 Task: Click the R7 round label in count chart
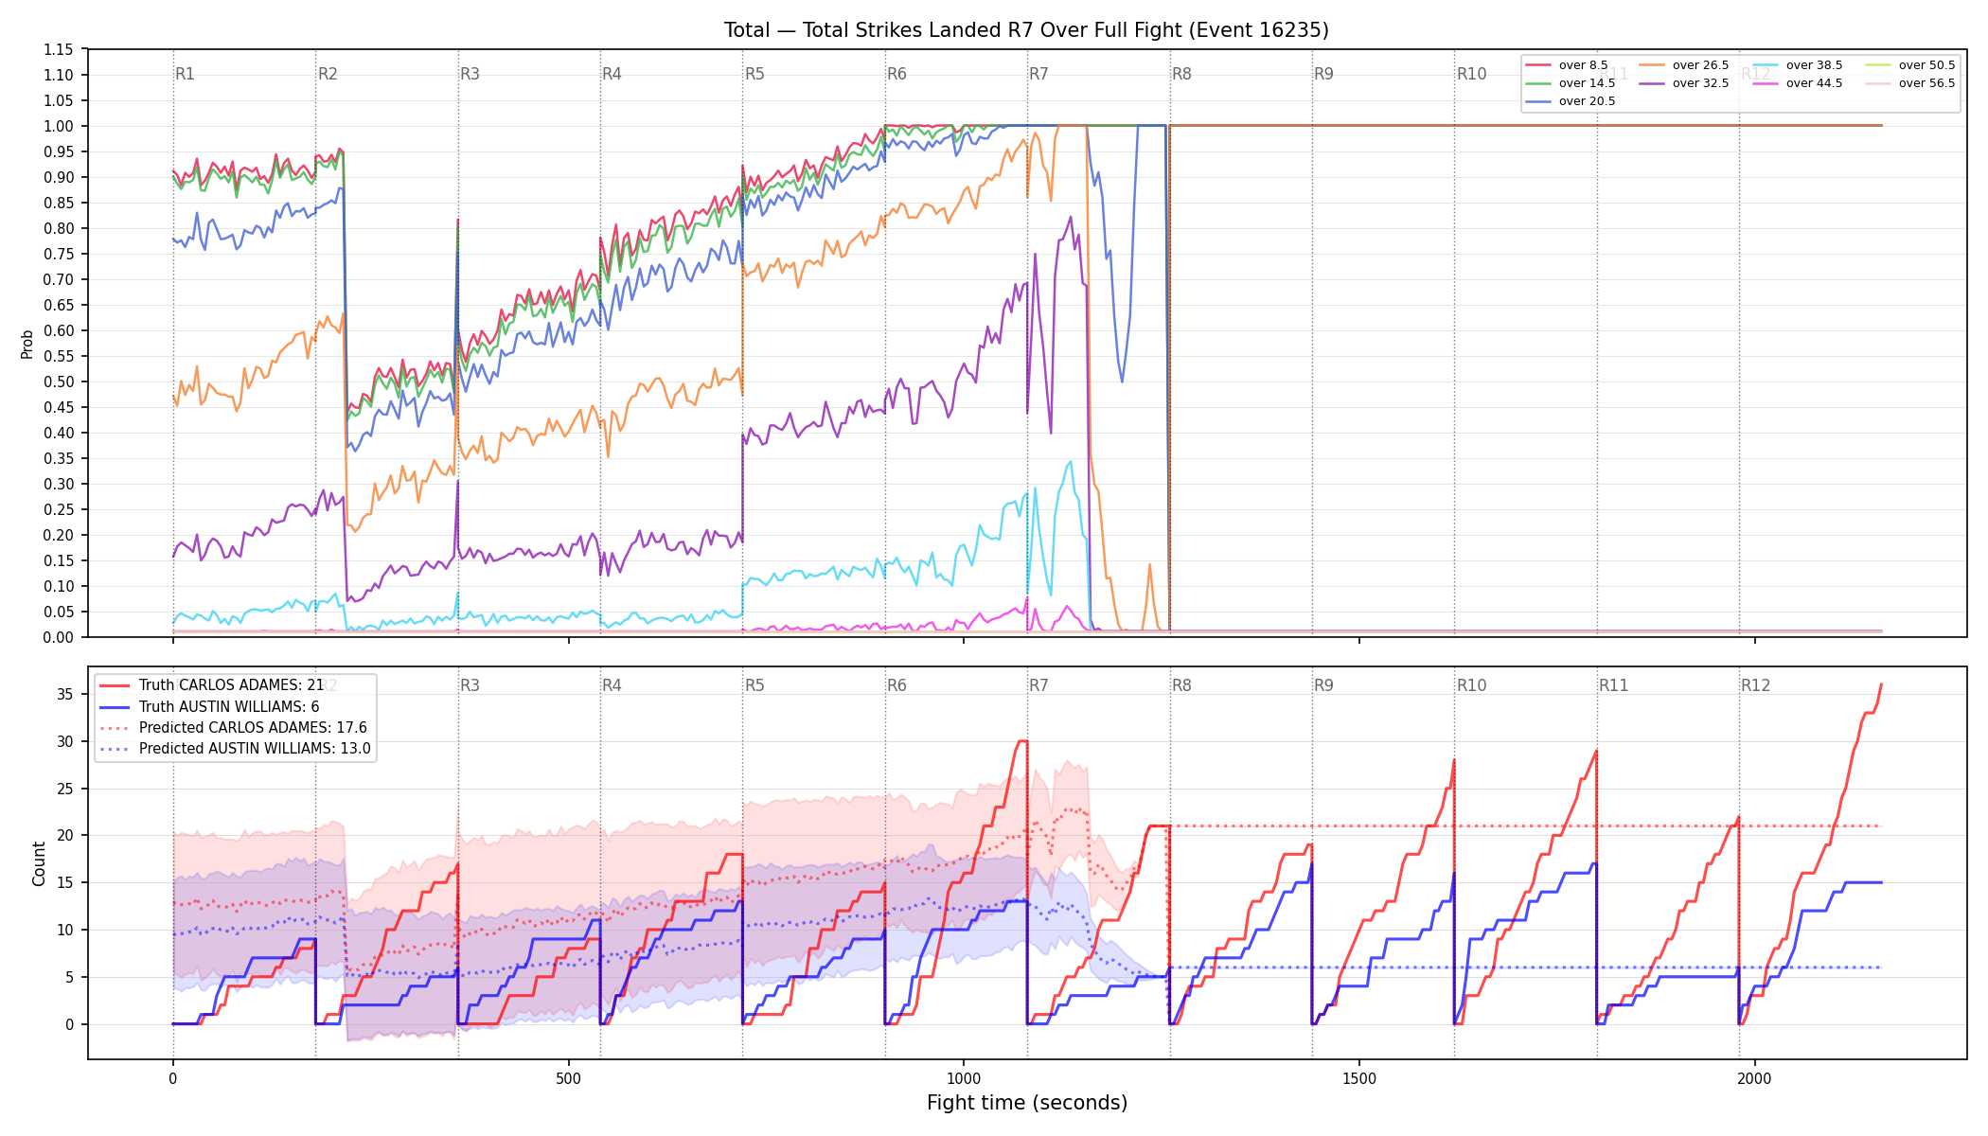coord(1038,685)
